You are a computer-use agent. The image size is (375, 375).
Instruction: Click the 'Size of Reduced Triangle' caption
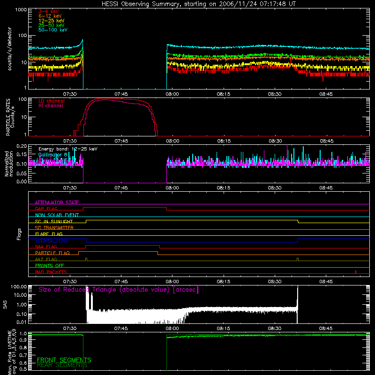point(119,290)
